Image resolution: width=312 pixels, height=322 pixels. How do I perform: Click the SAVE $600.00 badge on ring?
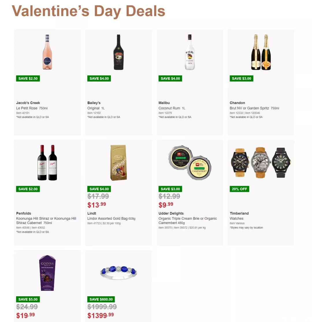[101, 299]
